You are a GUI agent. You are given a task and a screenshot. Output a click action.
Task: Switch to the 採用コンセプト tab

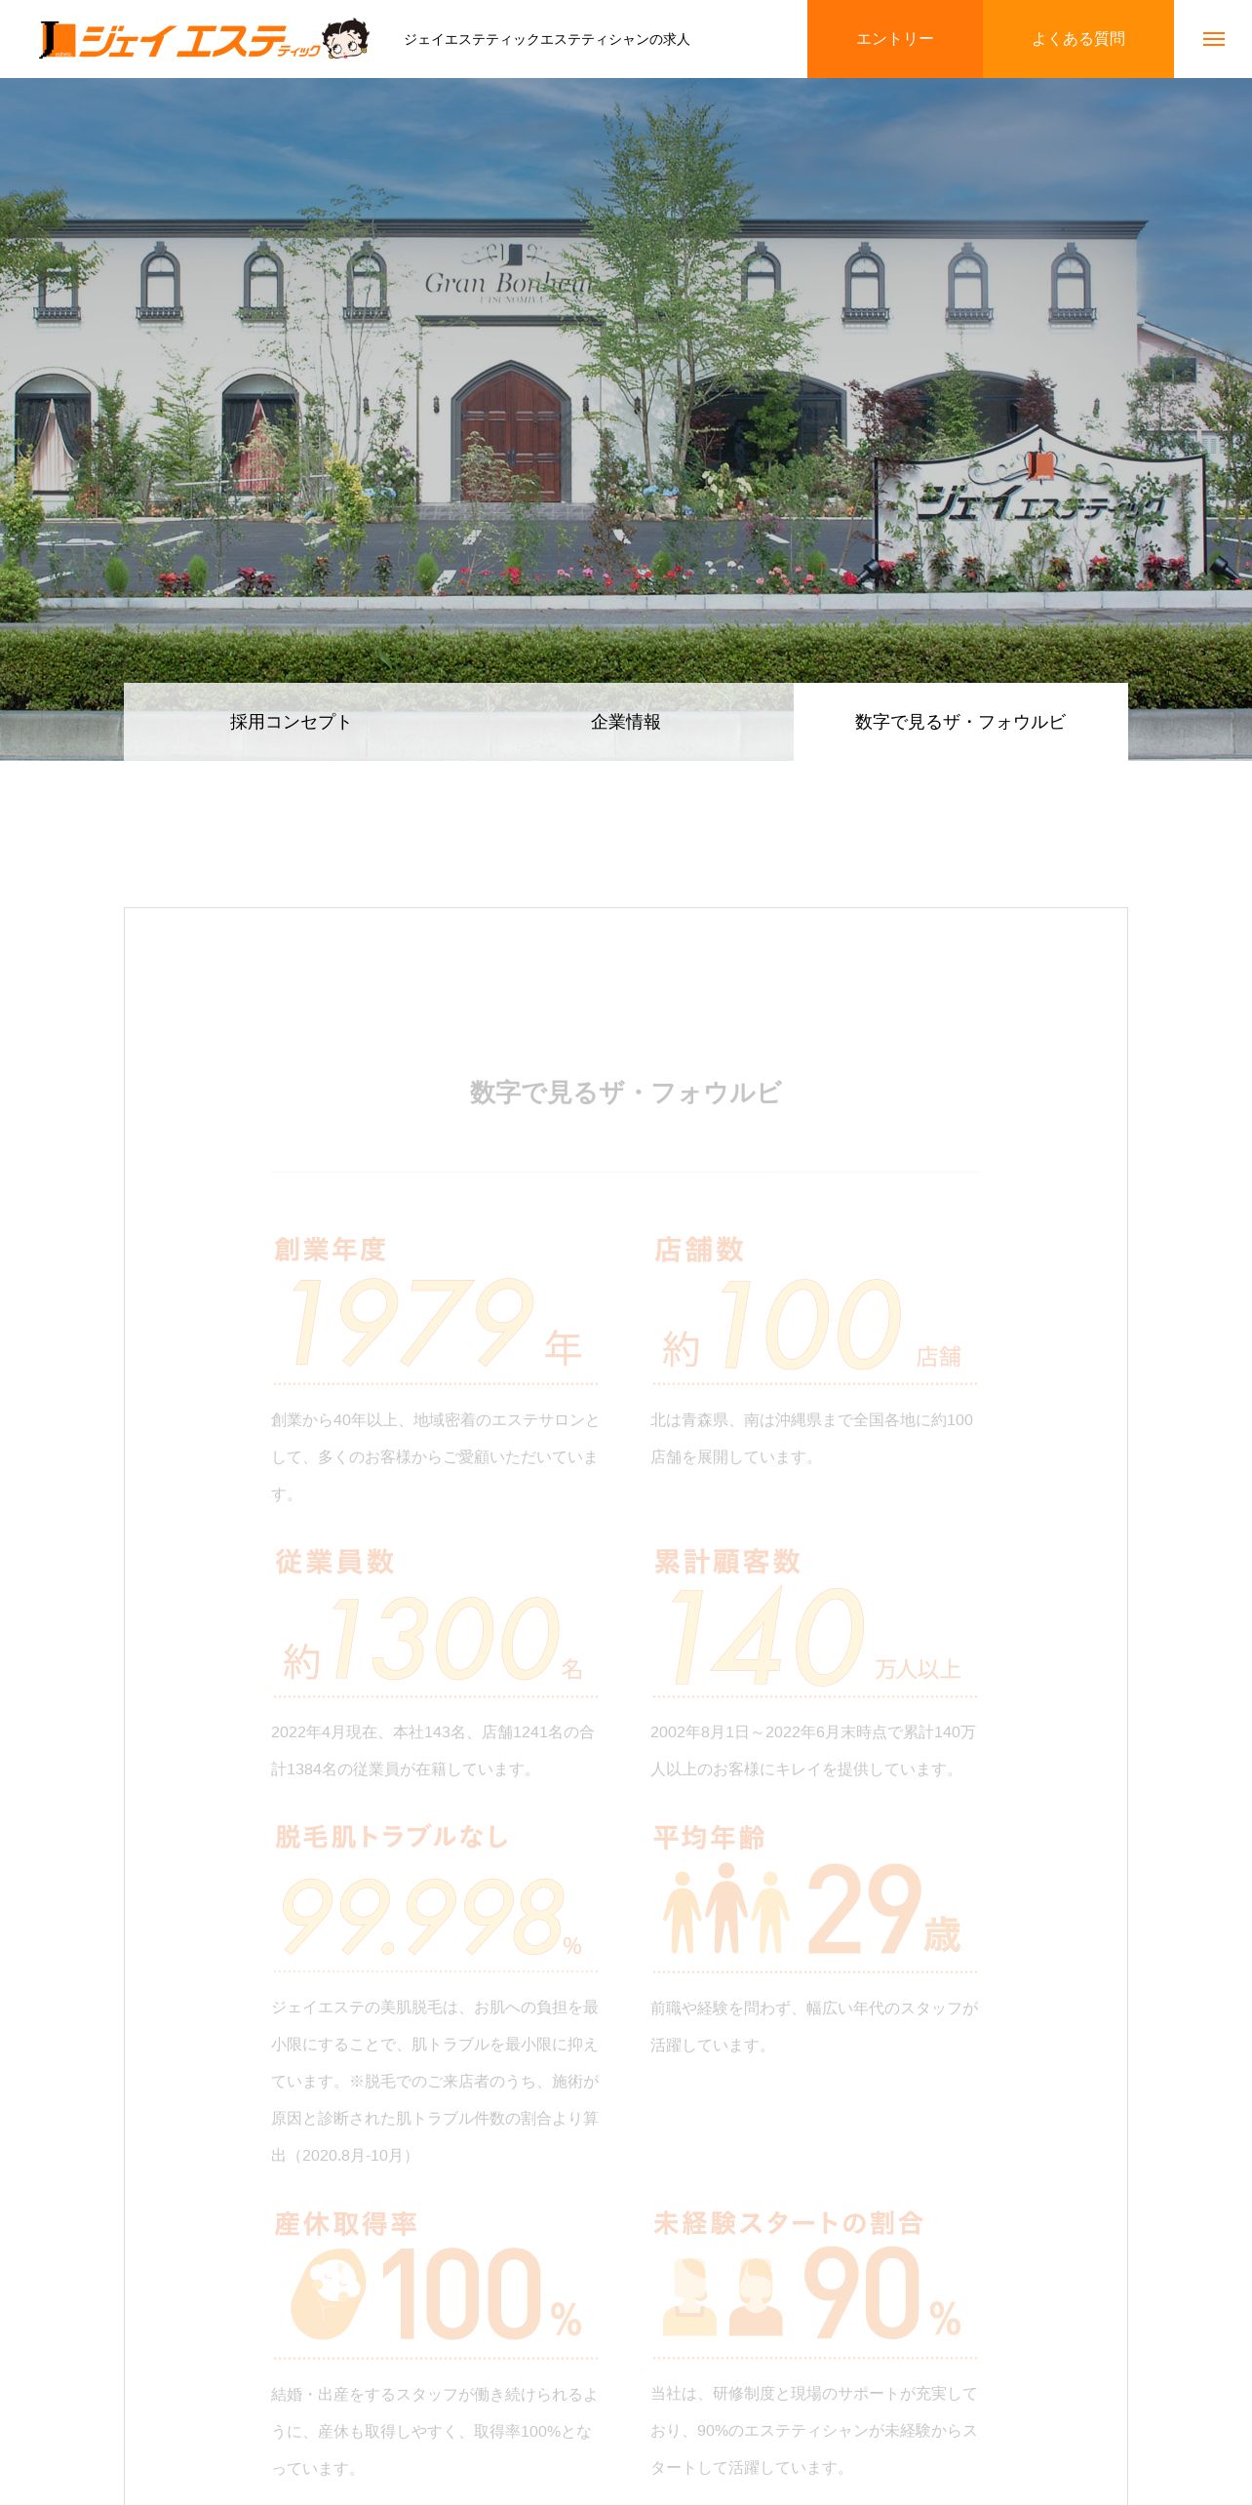pyautogui.click(x=291, y=722)
